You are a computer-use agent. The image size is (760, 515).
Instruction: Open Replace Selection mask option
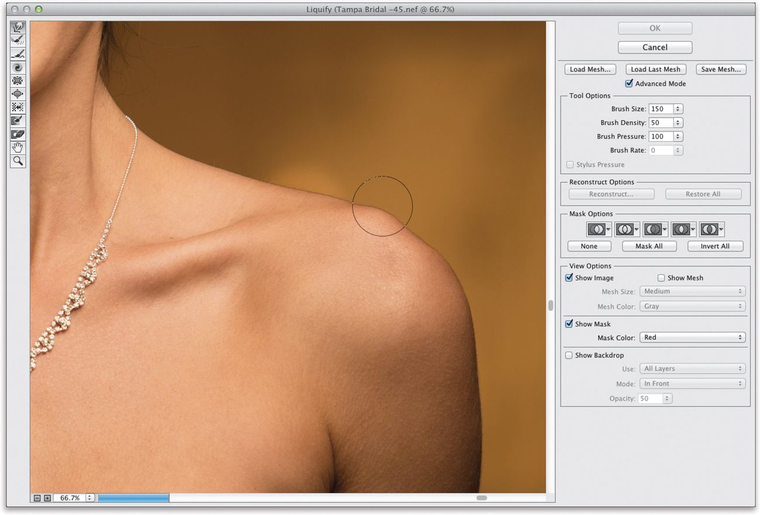(599, 229)
